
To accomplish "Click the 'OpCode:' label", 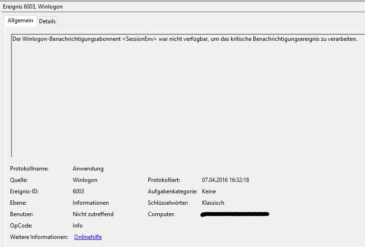I will point(21,226).
